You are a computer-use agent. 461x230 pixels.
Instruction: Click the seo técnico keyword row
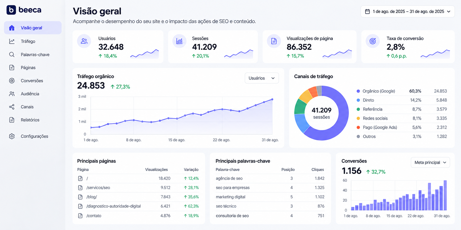coord(270,206)
